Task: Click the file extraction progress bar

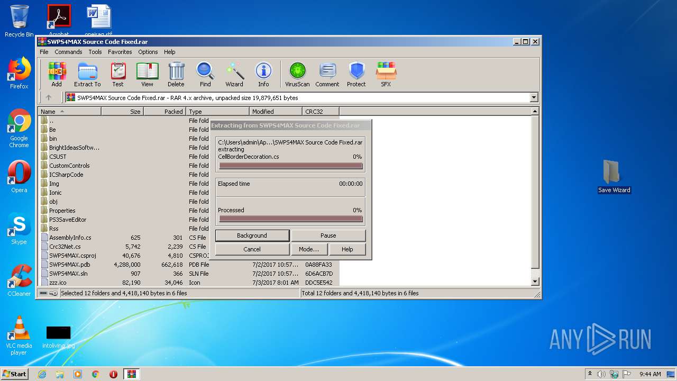Action: click(291, 166)
